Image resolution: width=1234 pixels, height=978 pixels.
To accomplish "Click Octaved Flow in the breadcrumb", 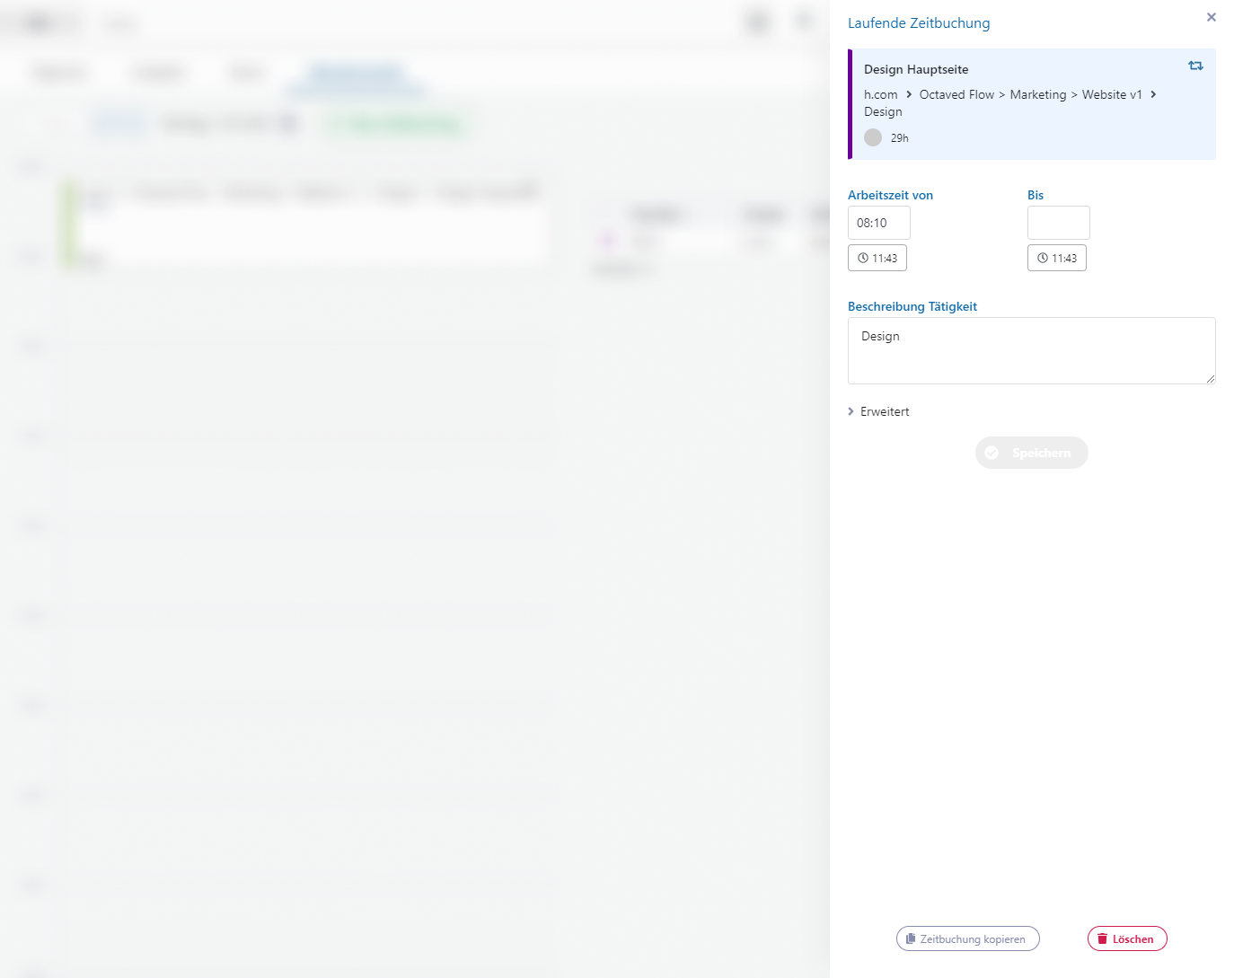I will (x=956, y=94).
